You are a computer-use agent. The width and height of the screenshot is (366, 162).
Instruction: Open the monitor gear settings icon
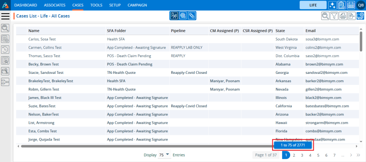[x=360, y=16]
